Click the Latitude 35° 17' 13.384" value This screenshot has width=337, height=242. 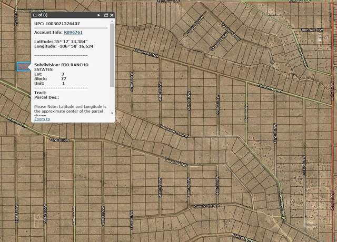click(71, 42)
